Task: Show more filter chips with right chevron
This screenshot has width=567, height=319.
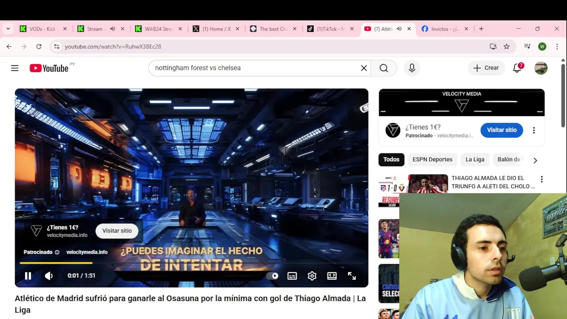Action: [x=535, y=160]
